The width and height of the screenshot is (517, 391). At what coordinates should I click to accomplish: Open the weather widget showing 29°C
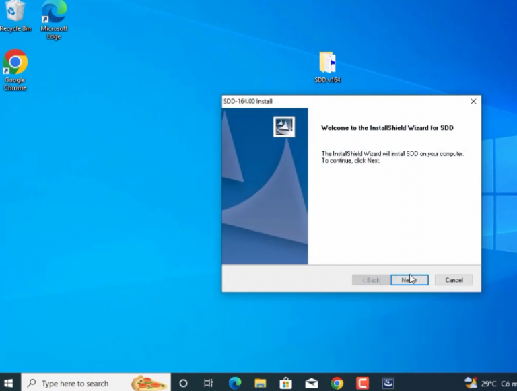(x=481, y=383)
